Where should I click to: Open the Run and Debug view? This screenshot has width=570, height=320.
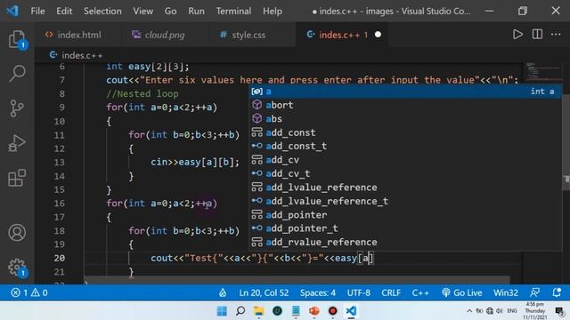tap(17, 143)
